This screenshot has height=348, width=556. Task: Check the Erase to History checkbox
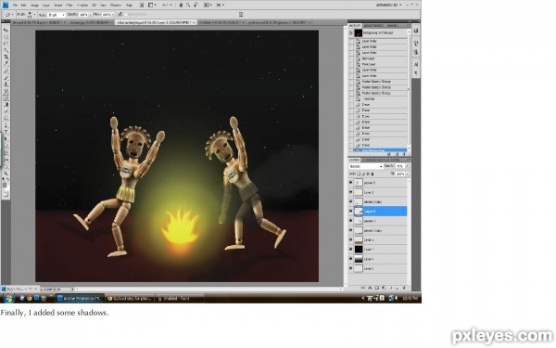125,15
